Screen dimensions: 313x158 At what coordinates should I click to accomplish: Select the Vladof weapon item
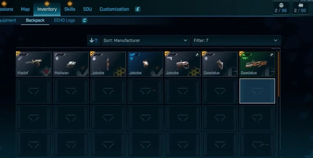click(x=34, y=64)
